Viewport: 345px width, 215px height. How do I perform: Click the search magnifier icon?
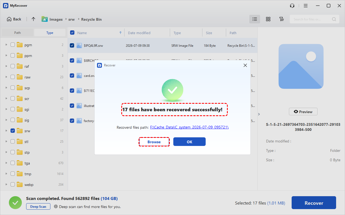(334, 19)
